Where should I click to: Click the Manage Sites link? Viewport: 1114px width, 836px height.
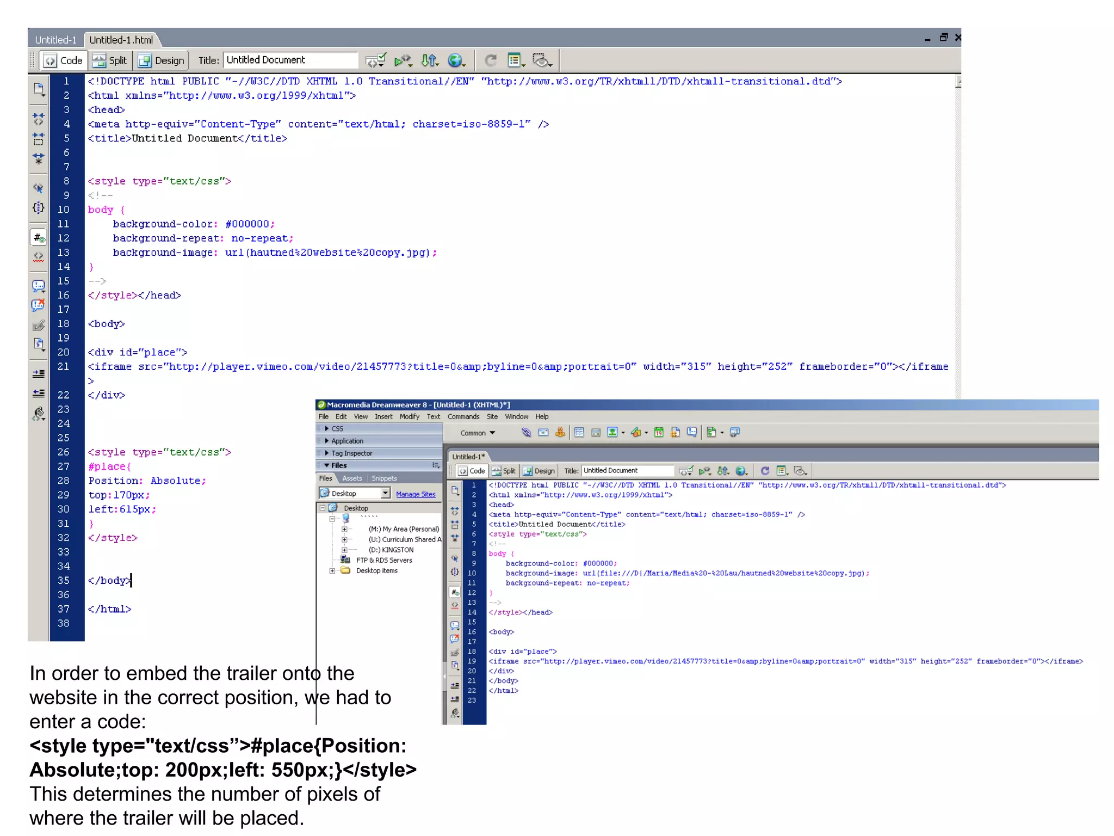click(416, 494)
